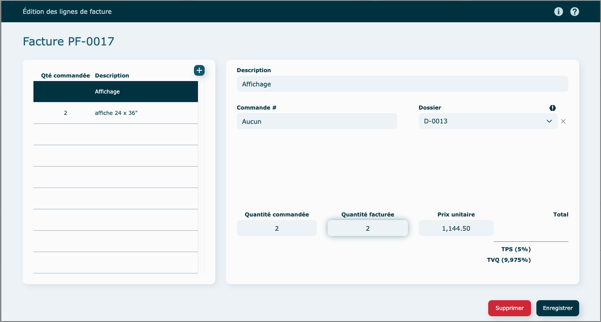Image resolution: width=601 pixels, height=322 pixels.
Task: Click the first empty row below affiche line
Action: coord(115,135)
